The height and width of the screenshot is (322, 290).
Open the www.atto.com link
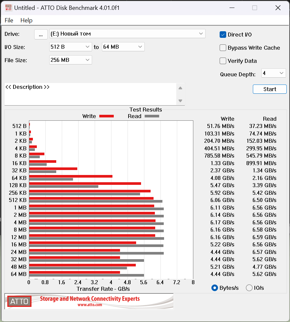(x=90, y=305)
